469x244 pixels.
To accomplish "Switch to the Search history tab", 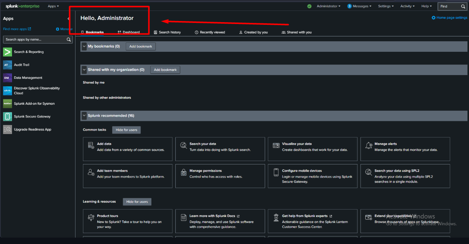I will click(167, 32).
